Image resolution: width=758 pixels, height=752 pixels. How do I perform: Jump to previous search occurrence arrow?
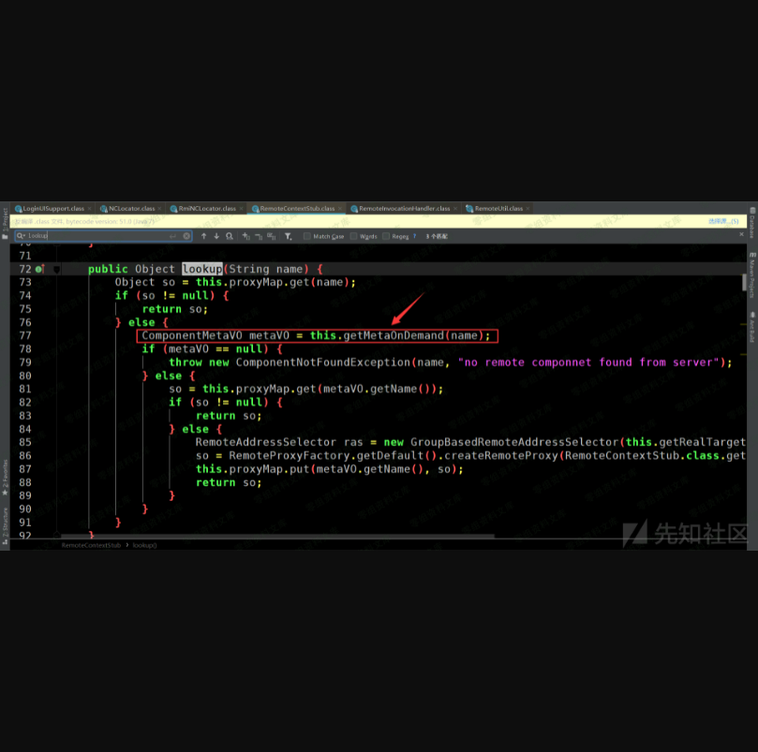point(204,237)
